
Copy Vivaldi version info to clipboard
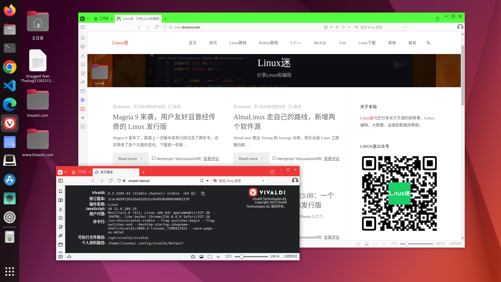click(x=203, y=193)
